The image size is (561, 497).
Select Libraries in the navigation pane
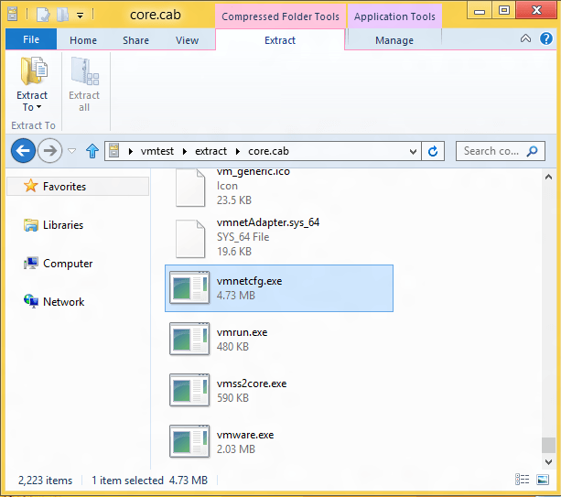(62, 225)
